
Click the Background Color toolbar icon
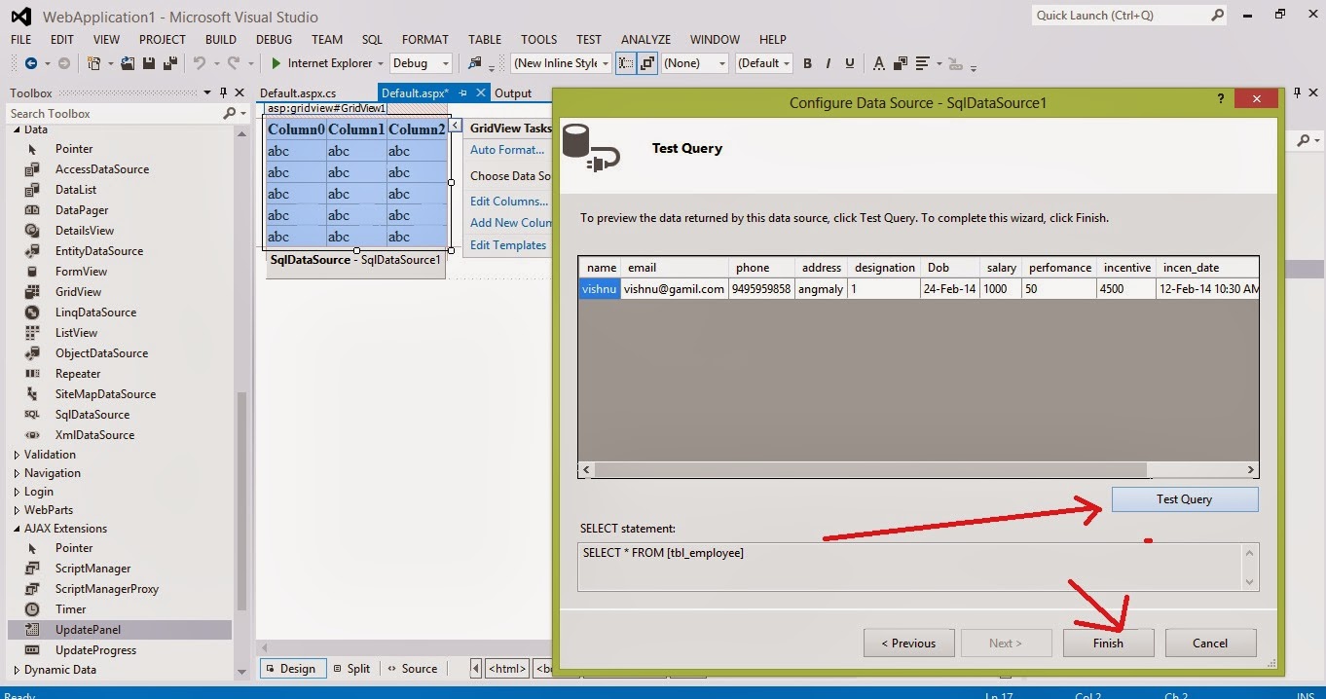tap(901, 63)
